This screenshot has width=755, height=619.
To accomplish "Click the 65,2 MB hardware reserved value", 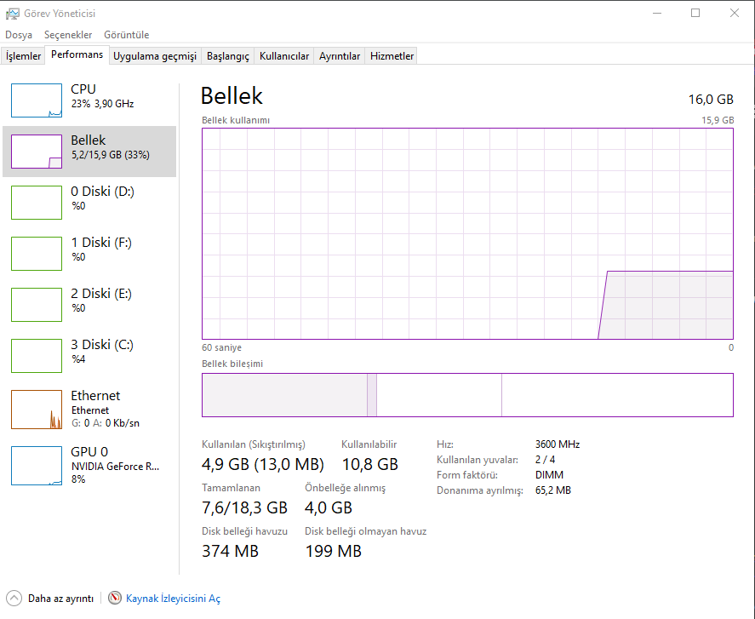I will click(x=552, y=490).
